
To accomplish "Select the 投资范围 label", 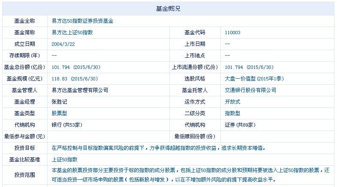I will click(24, 175).
